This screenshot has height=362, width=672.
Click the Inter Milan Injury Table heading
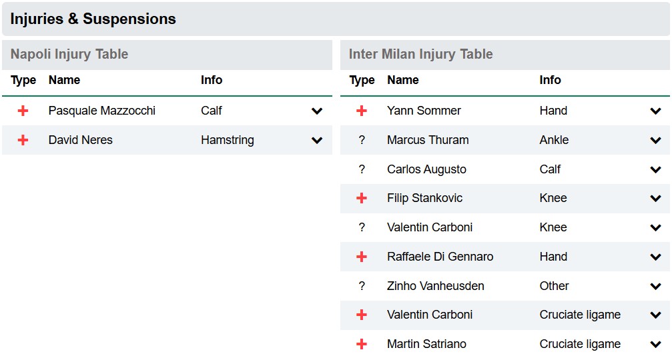420,54
